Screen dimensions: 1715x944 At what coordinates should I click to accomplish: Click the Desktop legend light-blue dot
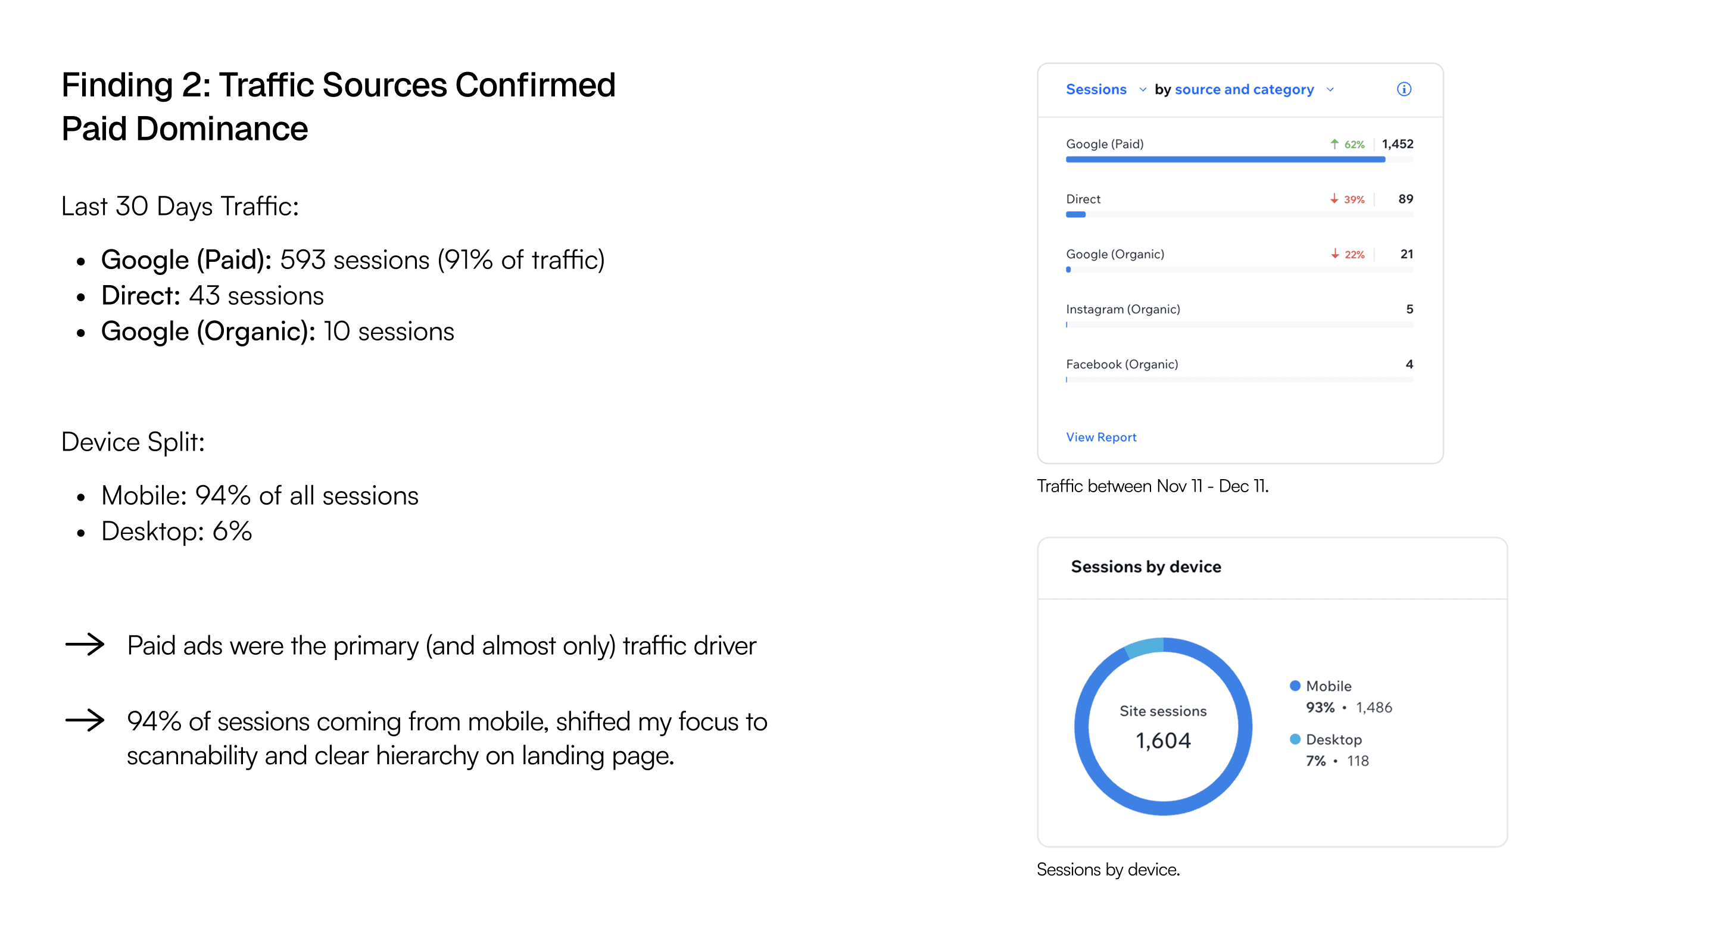click(x=1295, y=739)
